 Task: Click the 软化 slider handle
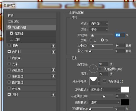[x=90, y=51]
